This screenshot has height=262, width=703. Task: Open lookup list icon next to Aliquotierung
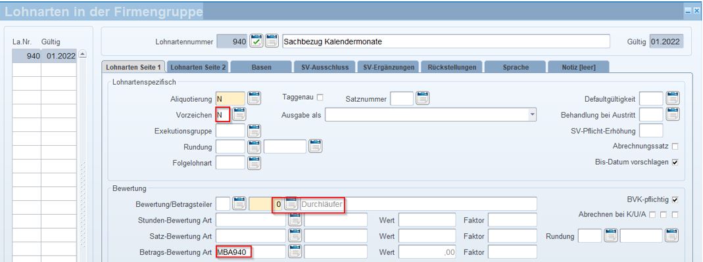tap(255, 98)
